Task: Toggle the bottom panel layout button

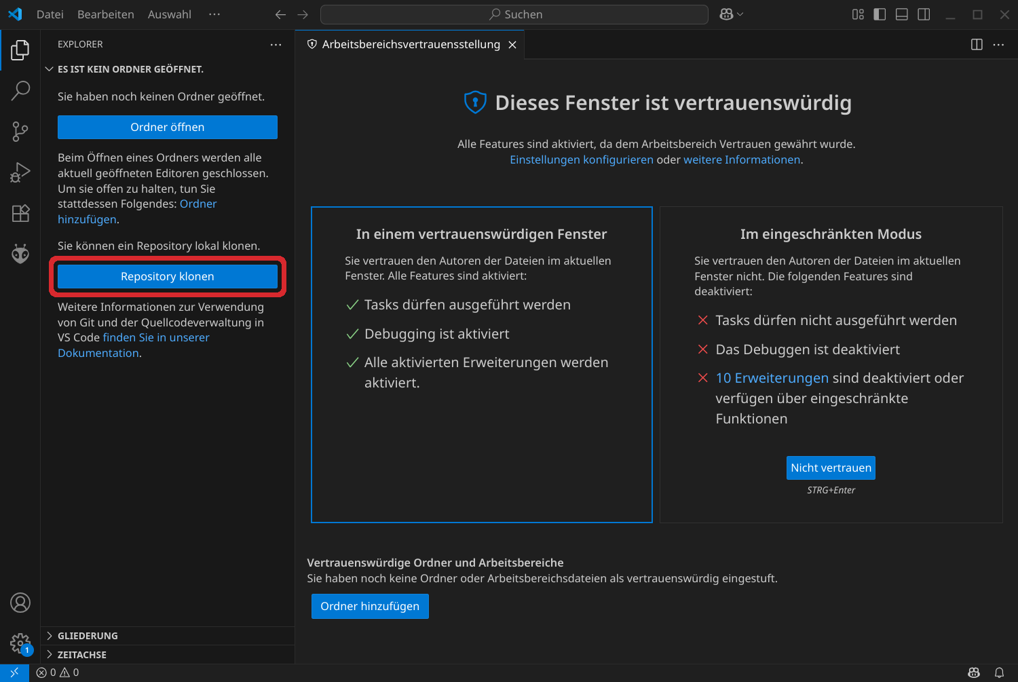Action: [902, 14]
